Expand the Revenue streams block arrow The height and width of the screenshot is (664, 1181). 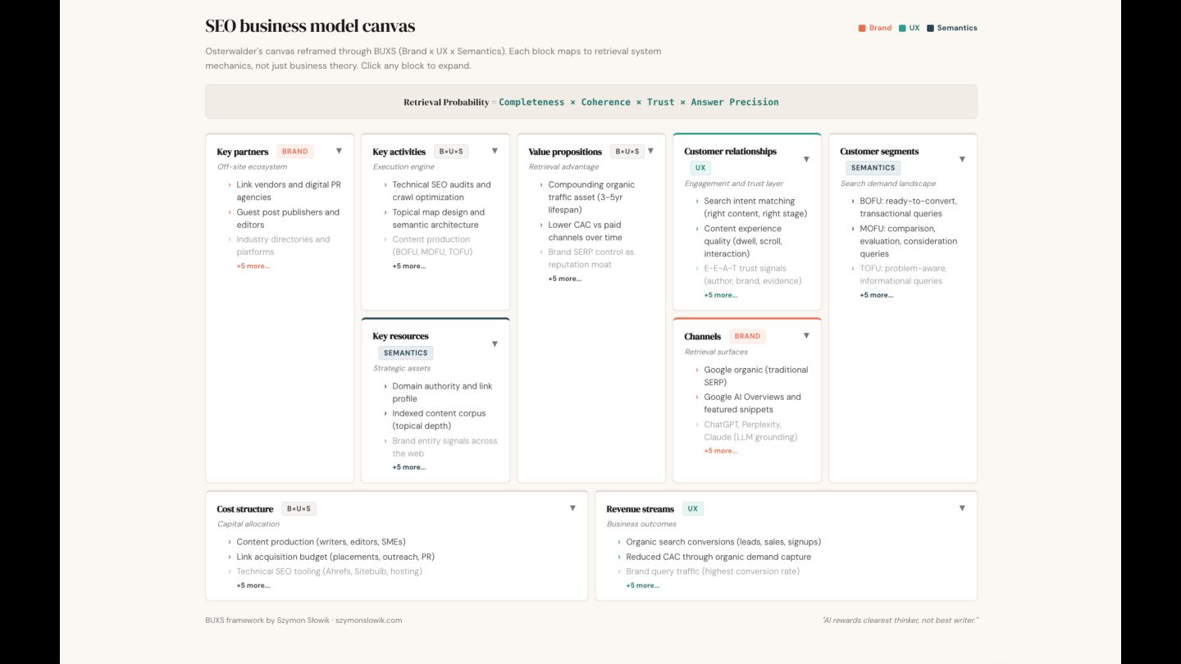(x=962, y=508)
